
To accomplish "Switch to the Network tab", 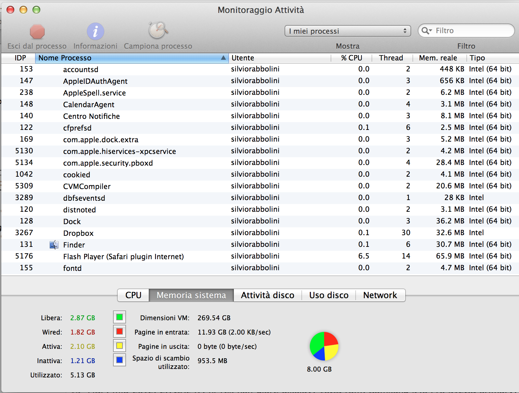I will (380, 295).
